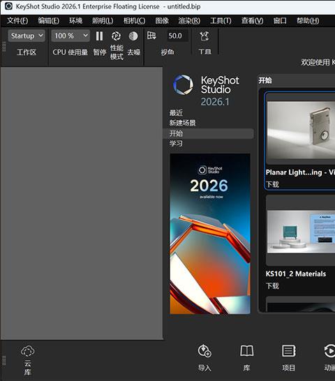Click the KeyShot app icon in title bar
The width and height of the screenshot is (335, 381).
[9, 6]
